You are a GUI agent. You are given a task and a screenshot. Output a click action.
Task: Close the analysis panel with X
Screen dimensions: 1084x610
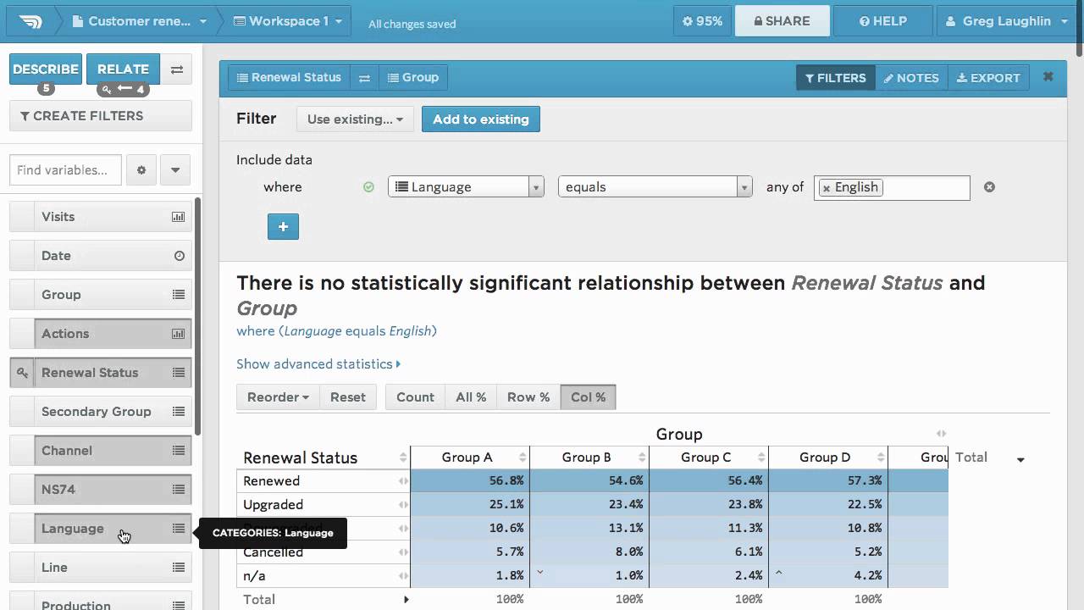click(1048, 77)
